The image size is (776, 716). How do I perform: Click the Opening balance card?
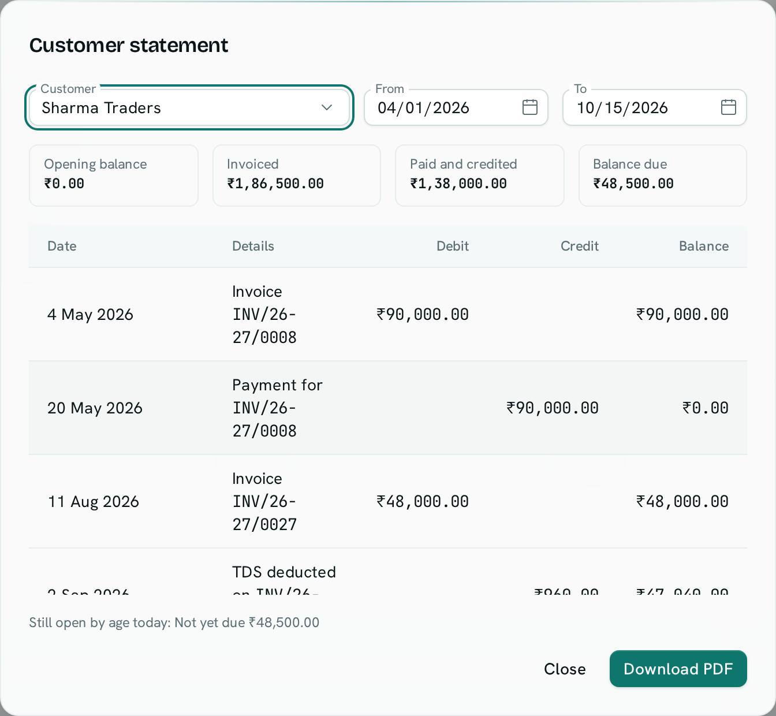(114, 176)
